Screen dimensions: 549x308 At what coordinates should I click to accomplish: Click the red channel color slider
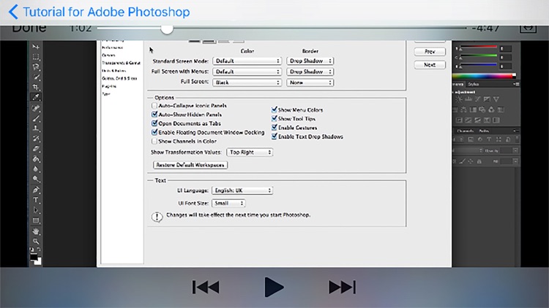coord(478,47)
